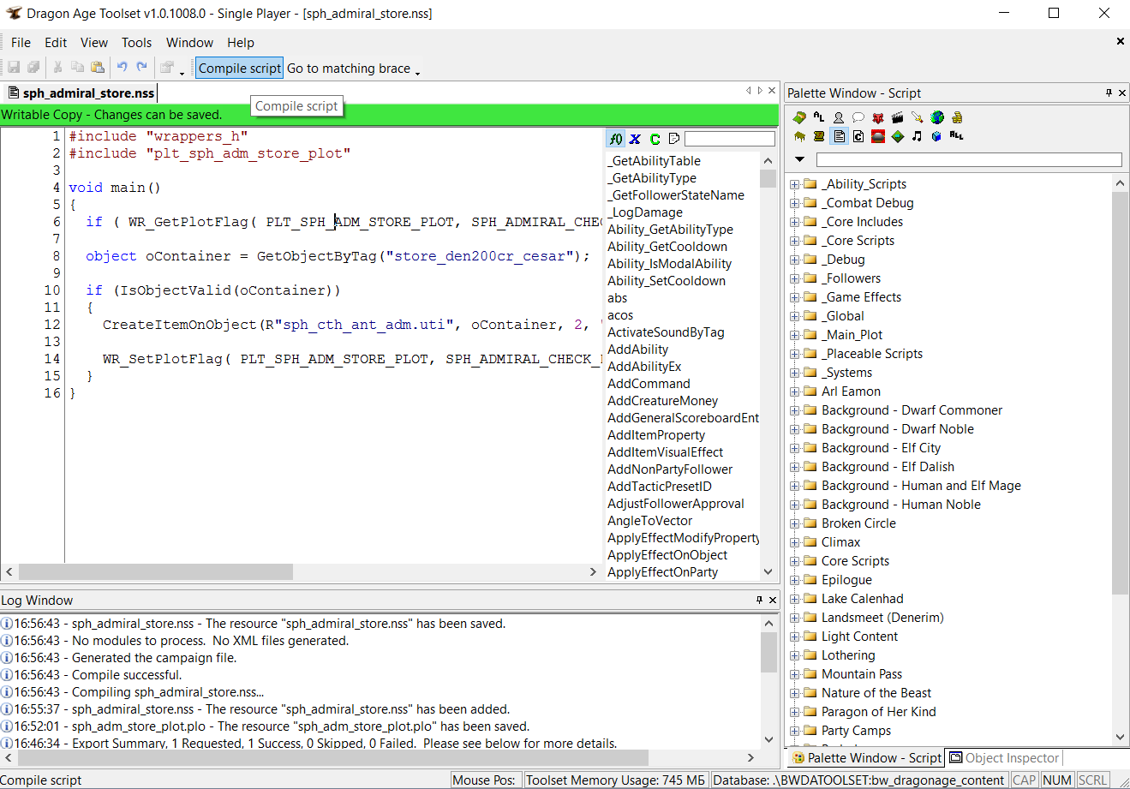Select the globe palette icon
The image size is (1130, 789).
point(937,117)
